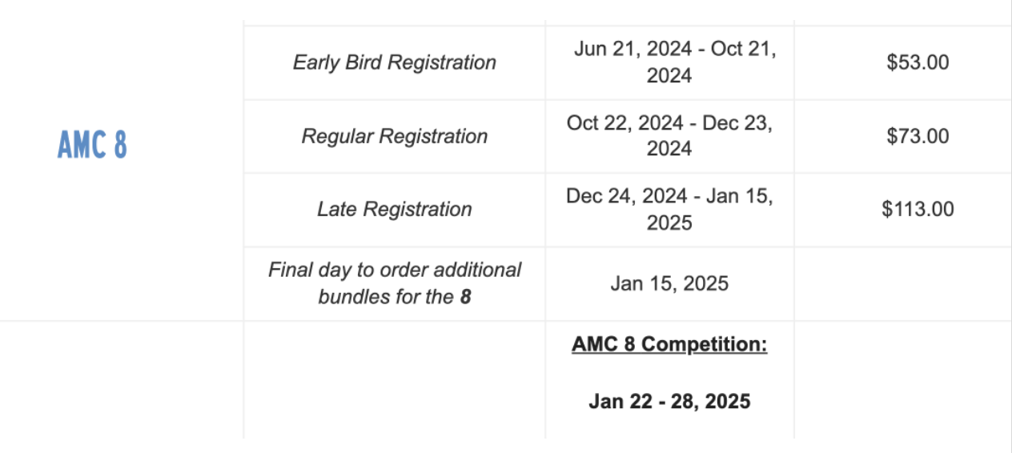
Task: Click the final day to order bundles text
Action: pyautogui.click(x=394, y=283)
